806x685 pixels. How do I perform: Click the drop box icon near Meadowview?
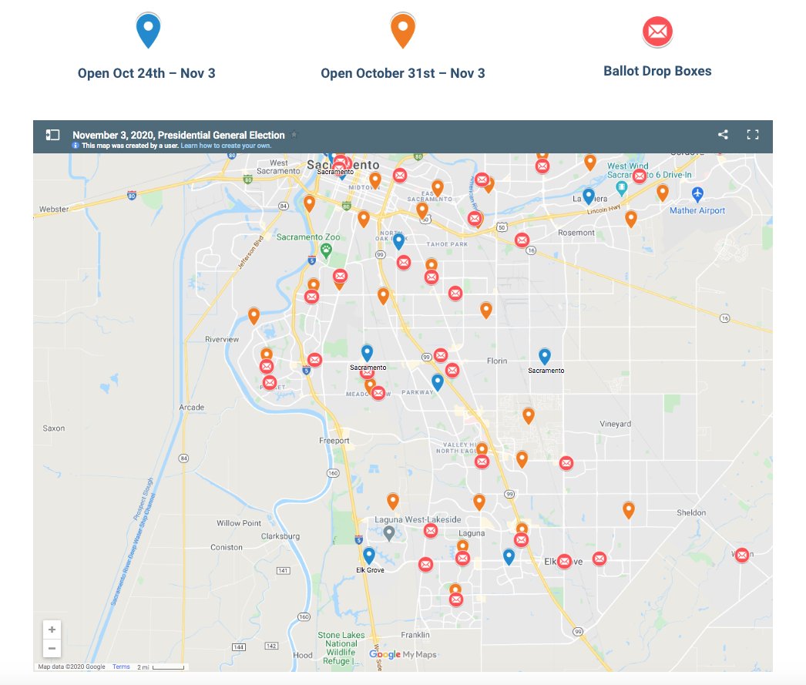[378, 393]
